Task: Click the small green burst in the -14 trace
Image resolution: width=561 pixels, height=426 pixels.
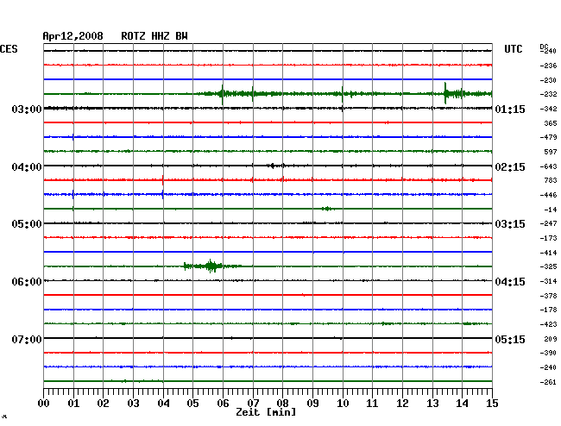Action: pos(327,209)
